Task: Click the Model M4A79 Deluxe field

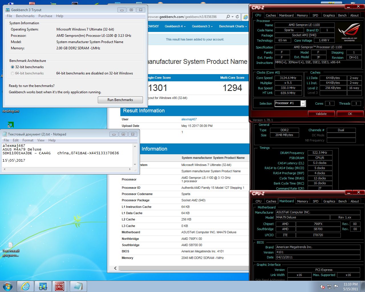Action: point(302,218)
